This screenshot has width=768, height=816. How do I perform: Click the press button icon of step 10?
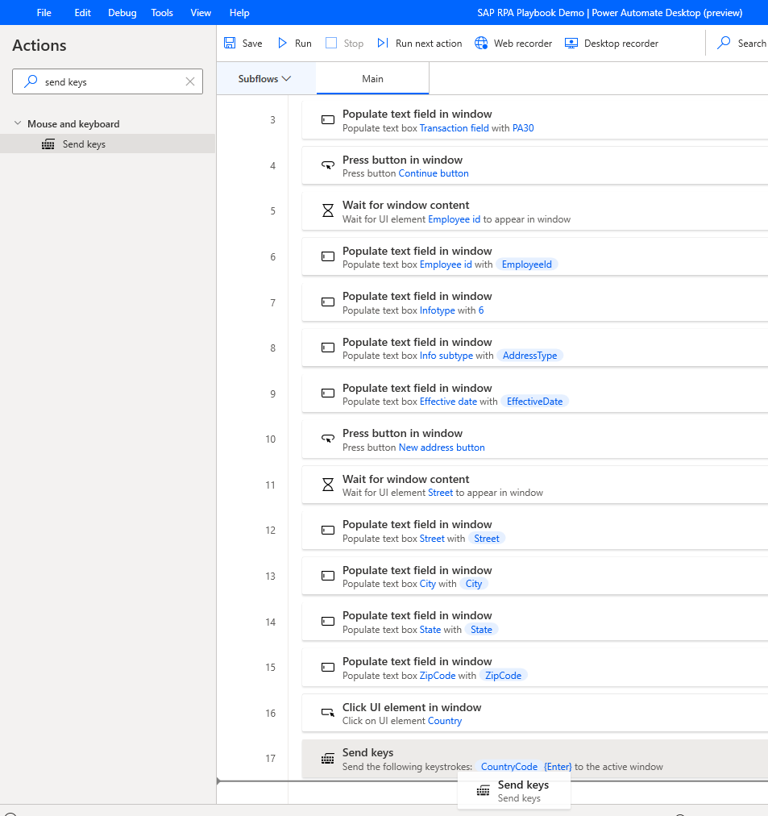[328, 439]
